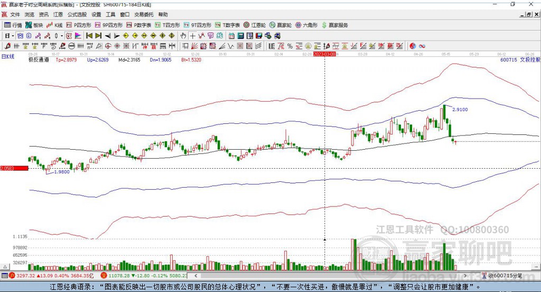Select the red fan lines drawing tool
The height and width of the screenshot is (292, 541).
point(194,46)
